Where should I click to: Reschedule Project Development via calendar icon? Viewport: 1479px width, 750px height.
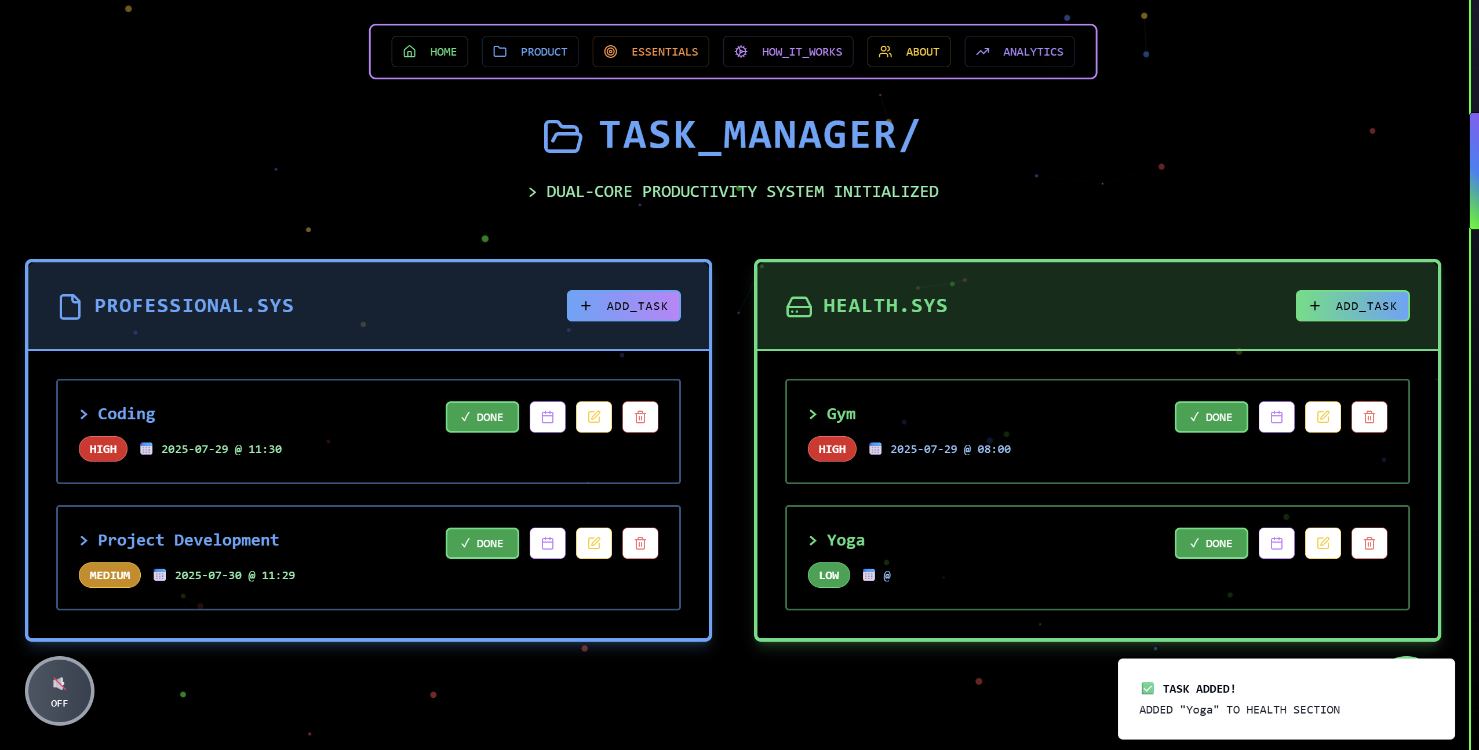[x=547, y=543]
